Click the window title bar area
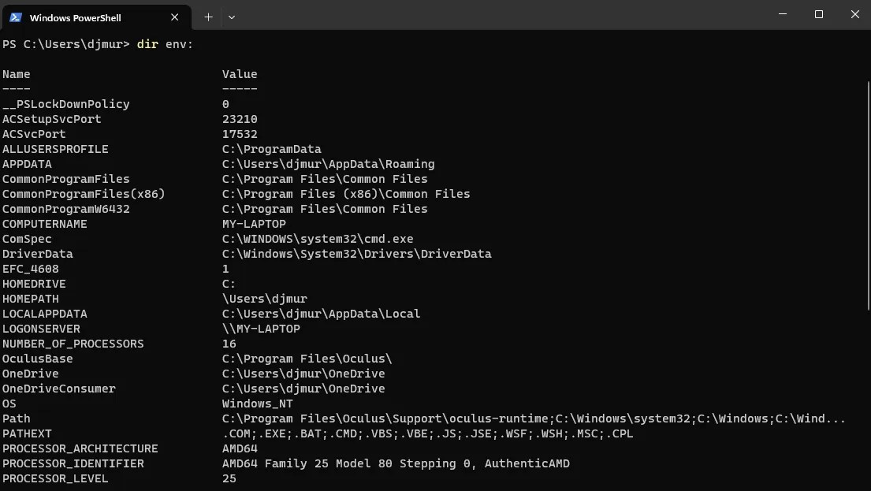Image resolution: width=871 pixels, height=491 pixels. point(473,14)
